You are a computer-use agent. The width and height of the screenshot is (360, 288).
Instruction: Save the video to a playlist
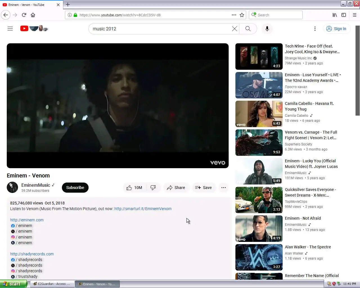coord(203,188)
